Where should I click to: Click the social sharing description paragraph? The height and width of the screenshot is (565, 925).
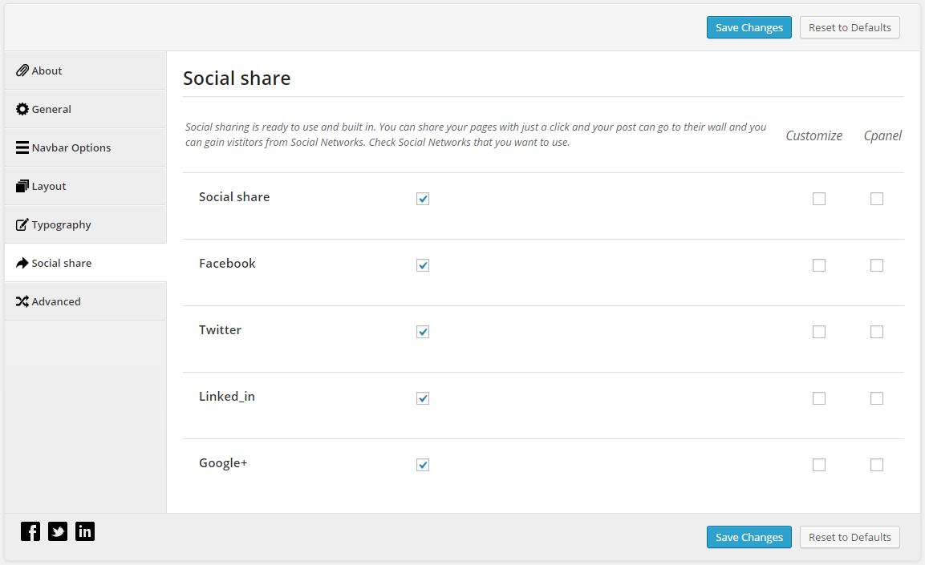(476, 135)
